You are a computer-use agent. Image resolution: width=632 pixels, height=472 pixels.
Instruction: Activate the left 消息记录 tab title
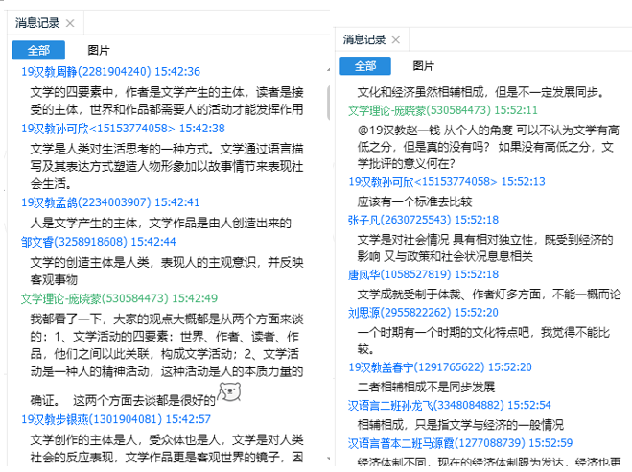36,22
